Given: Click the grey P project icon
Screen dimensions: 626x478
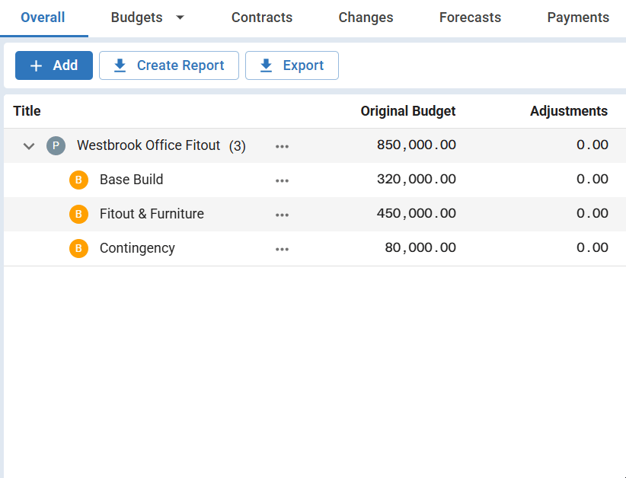Looking at the screenshot, I should pos(56,145).
